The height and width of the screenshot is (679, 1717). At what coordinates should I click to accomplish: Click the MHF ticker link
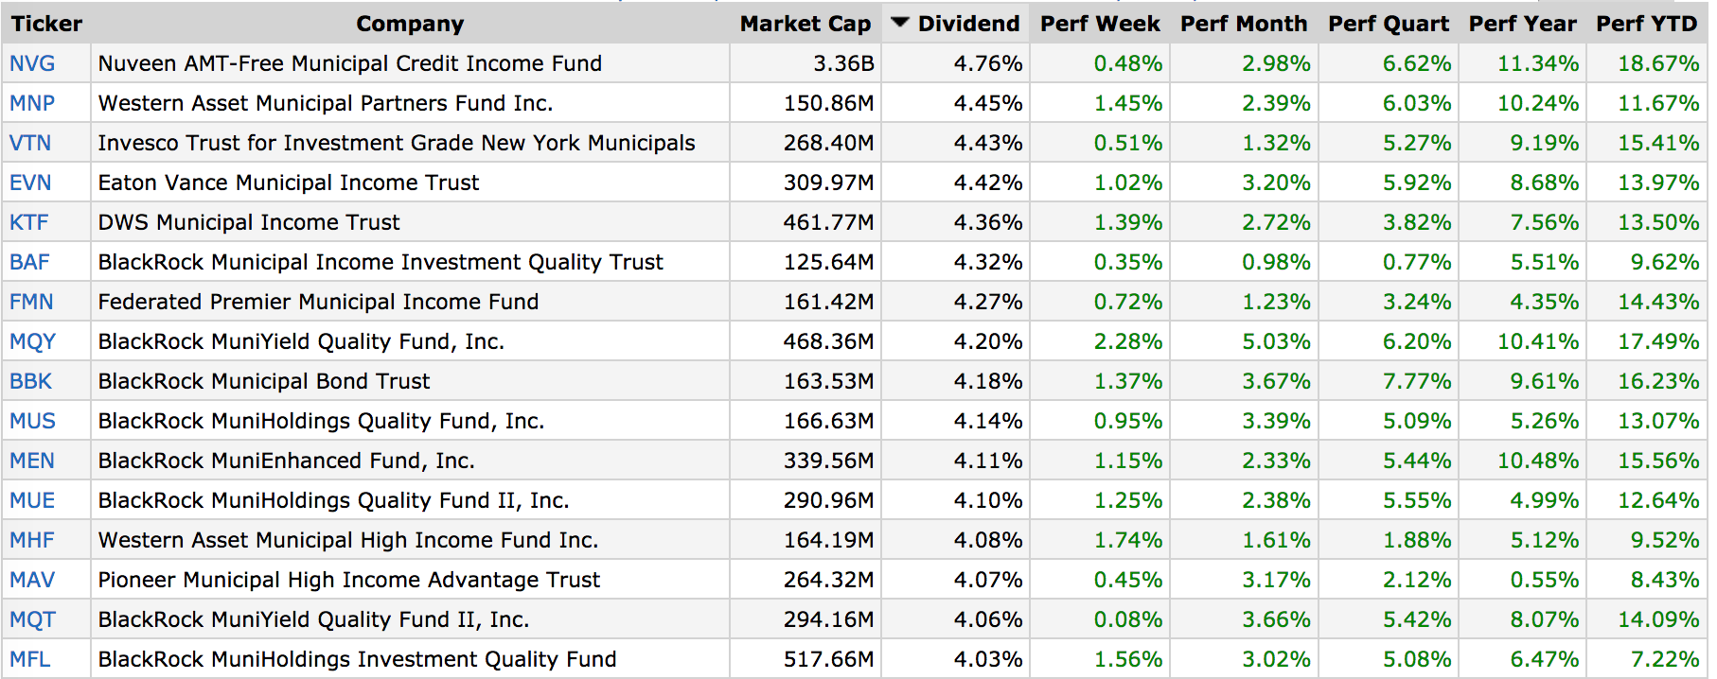[x=32, y=540]
